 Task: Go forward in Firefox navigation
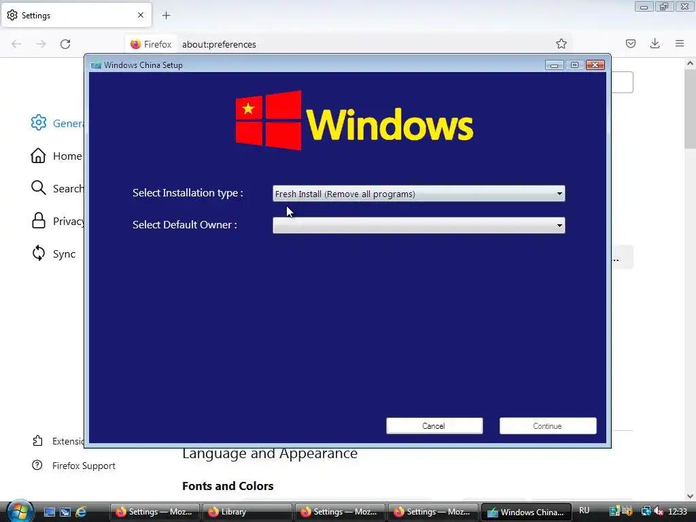pos(41,44)
